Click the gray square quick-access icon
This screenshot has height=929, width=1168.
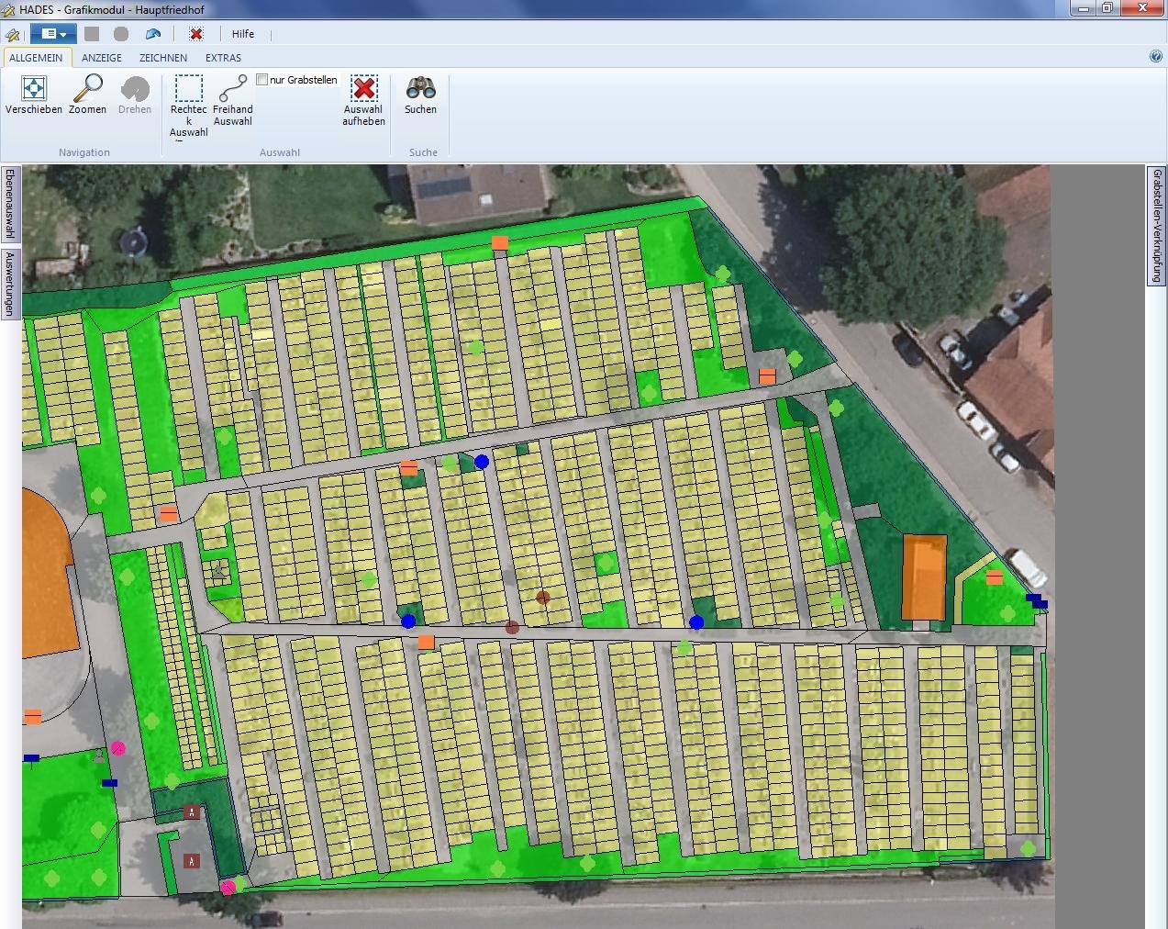[92, 34]
